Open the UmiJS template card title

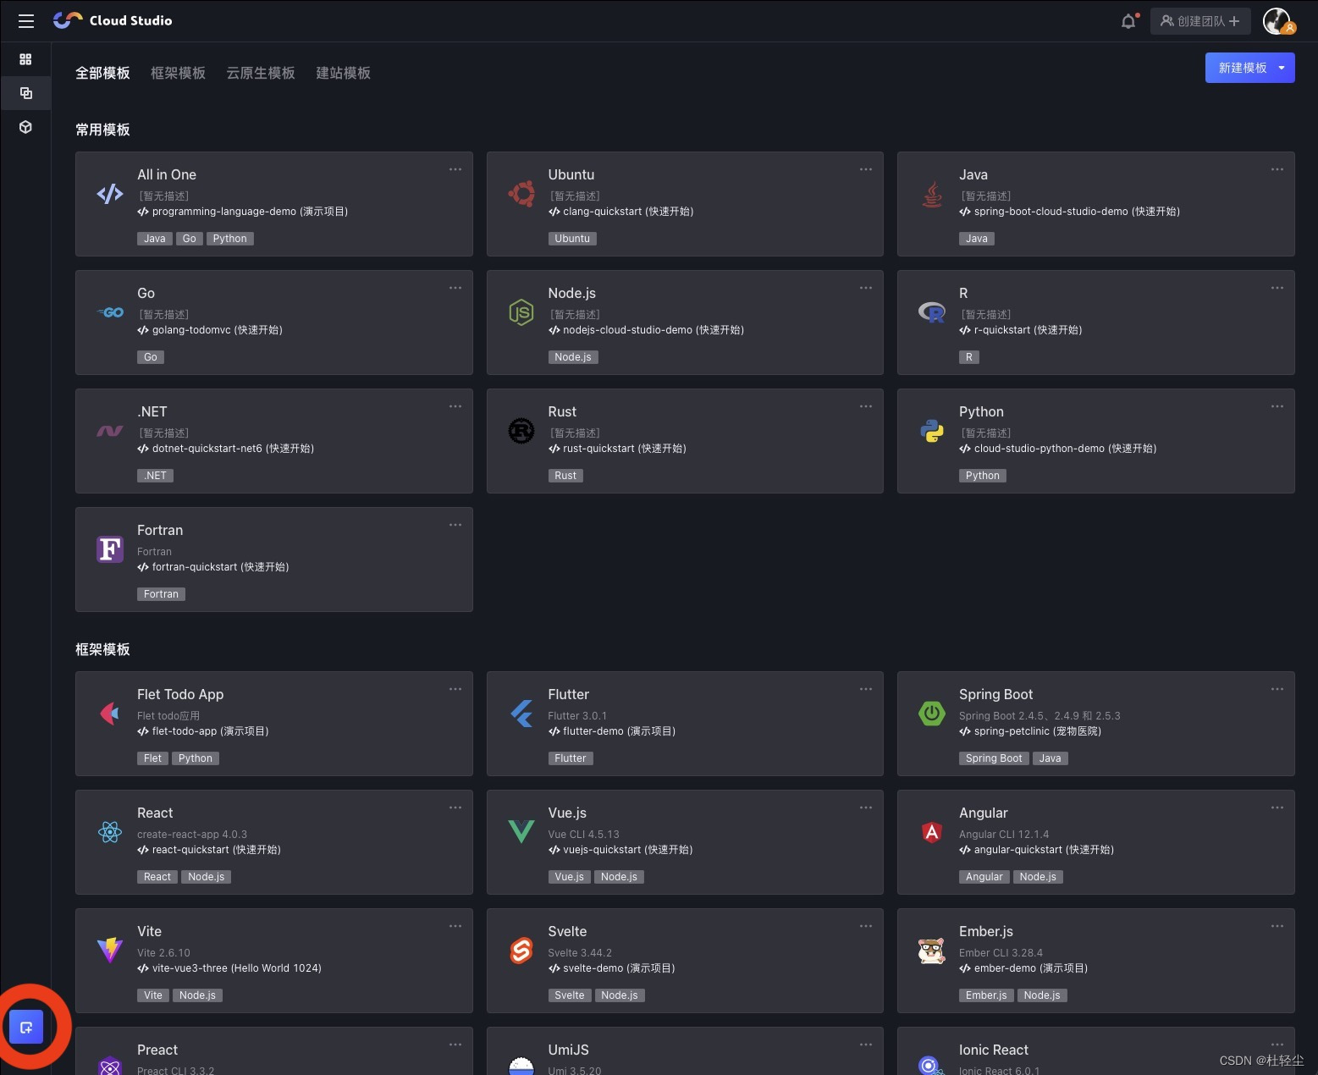[x=568, y=1050]
